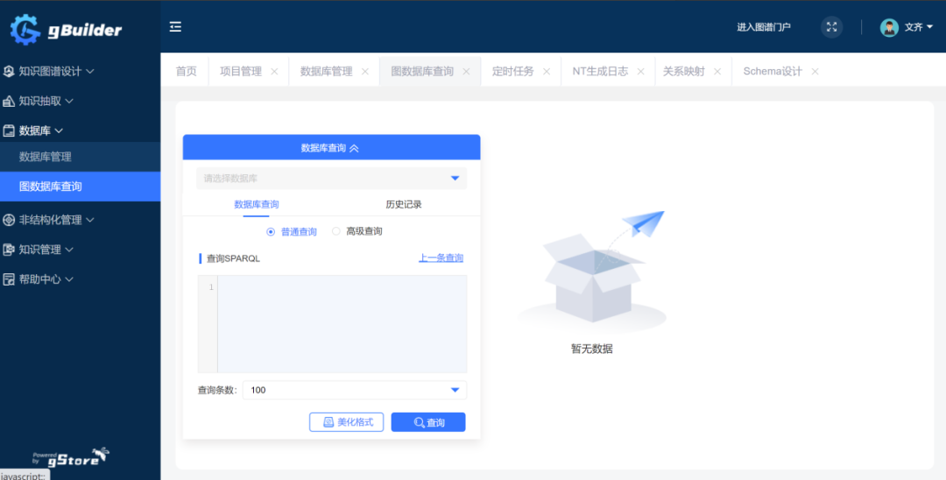Expand the 知识图谱设计 menu
The height and width of the screenshot is (480, 946).
click(x=90, y=71)
